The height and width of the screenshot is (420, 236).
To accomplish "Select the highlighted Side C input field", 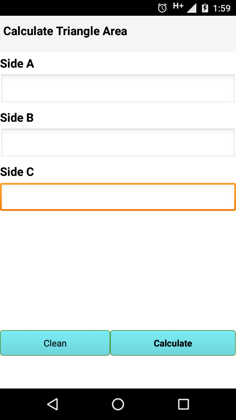I will click(118, 197).
